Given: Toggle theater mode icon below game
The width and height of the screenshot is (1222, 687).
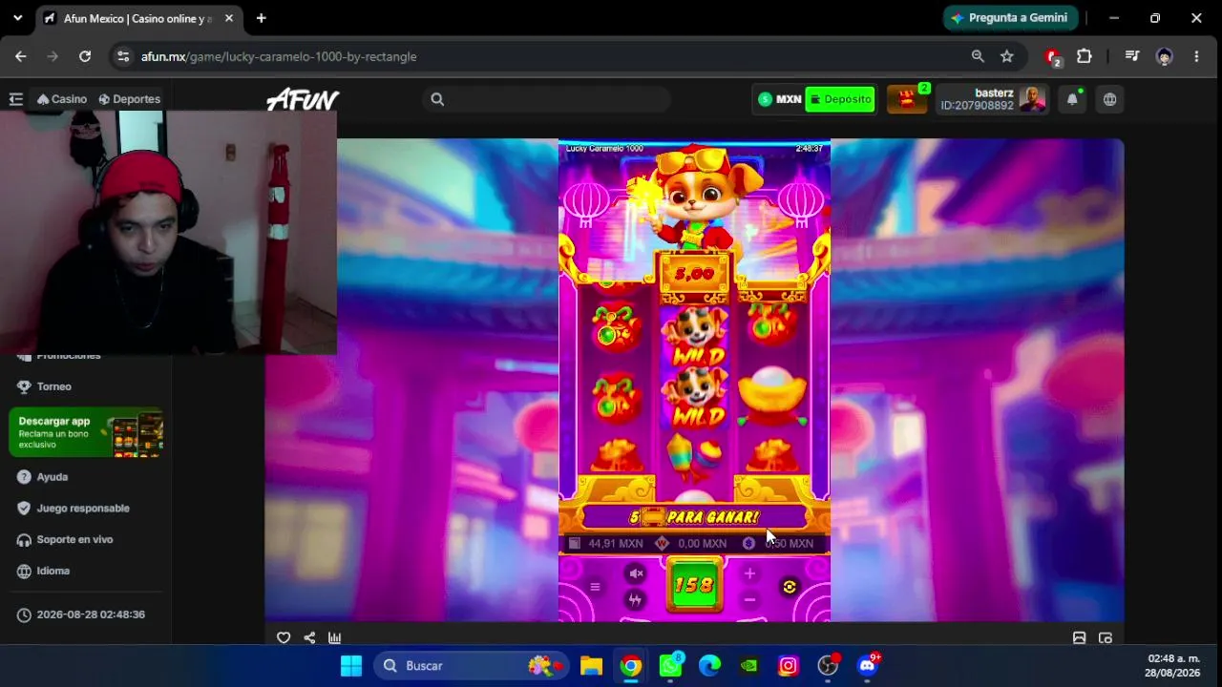Looking at the screenshot, I should click(x=1080, y=638).
